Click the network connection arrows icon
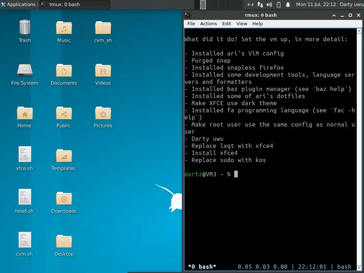The height and width of the screenshot is (273, 364). click(x=251, y=4)
